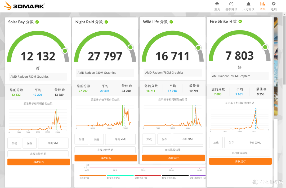
Task: Click the Wild Life score distribution chart
Action: click(173, 117)
